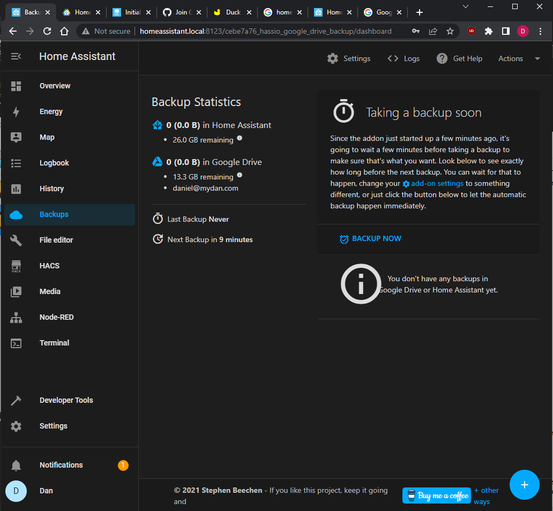Open the Dan user avatar

point(16,491)
